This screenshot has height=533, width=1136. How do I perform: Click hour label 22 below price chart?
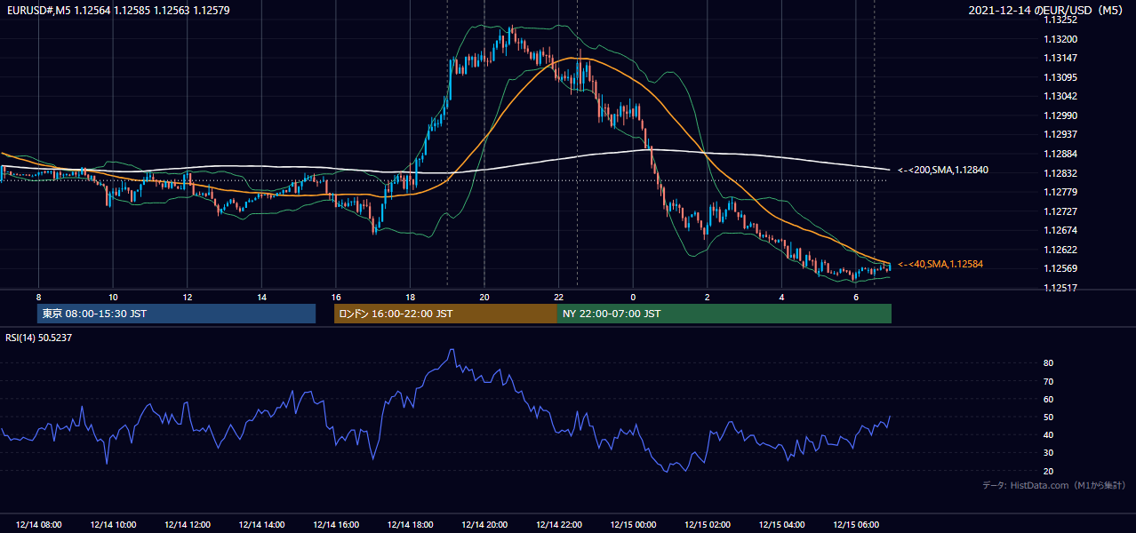[x=559, y=297]
